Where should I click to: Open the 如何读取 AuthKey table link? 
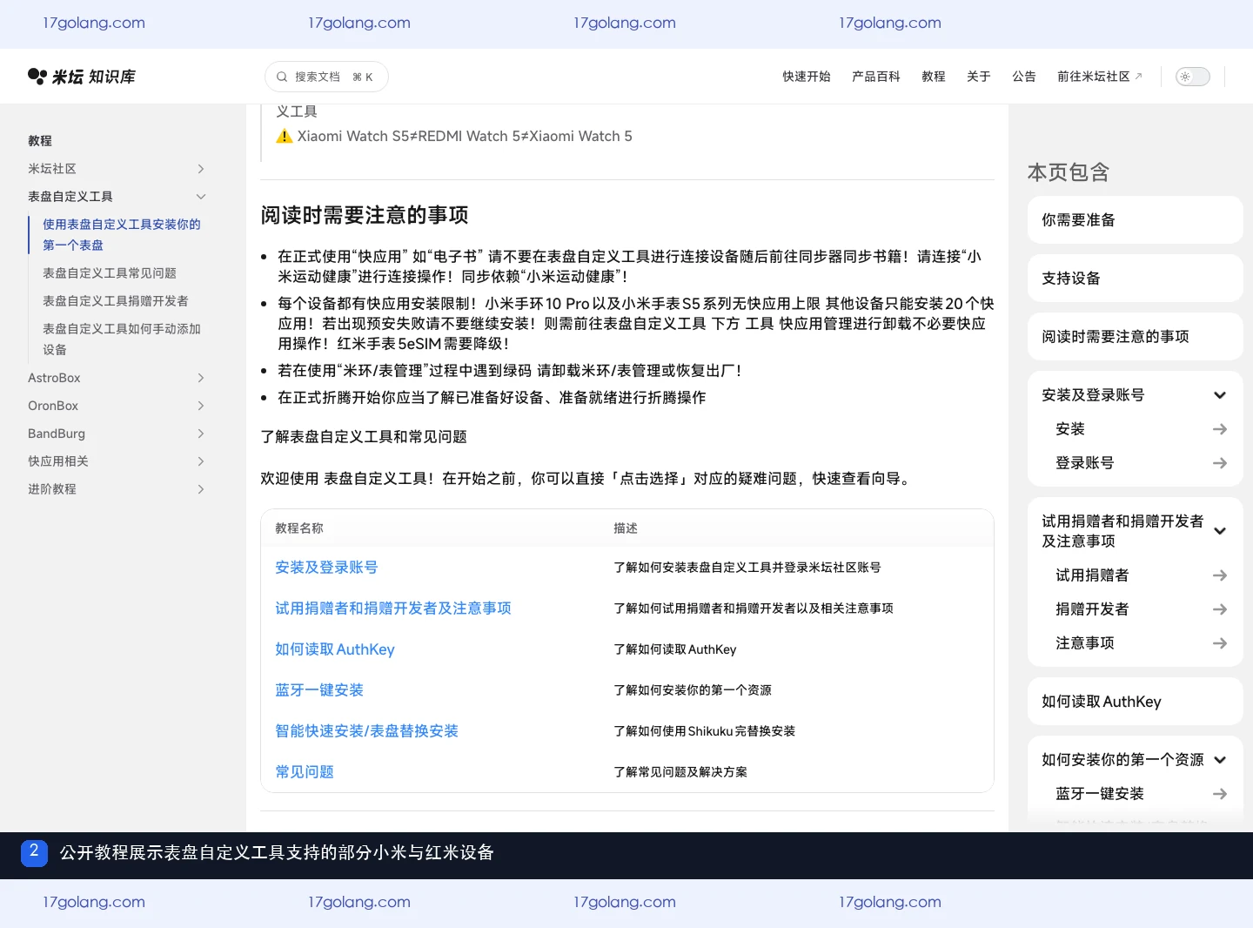click(x=335, y=649)
